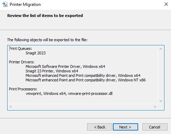The width and height of the screenshot is (171, 134).
Task: Go back with the Back button
Action: pos(99,127)
